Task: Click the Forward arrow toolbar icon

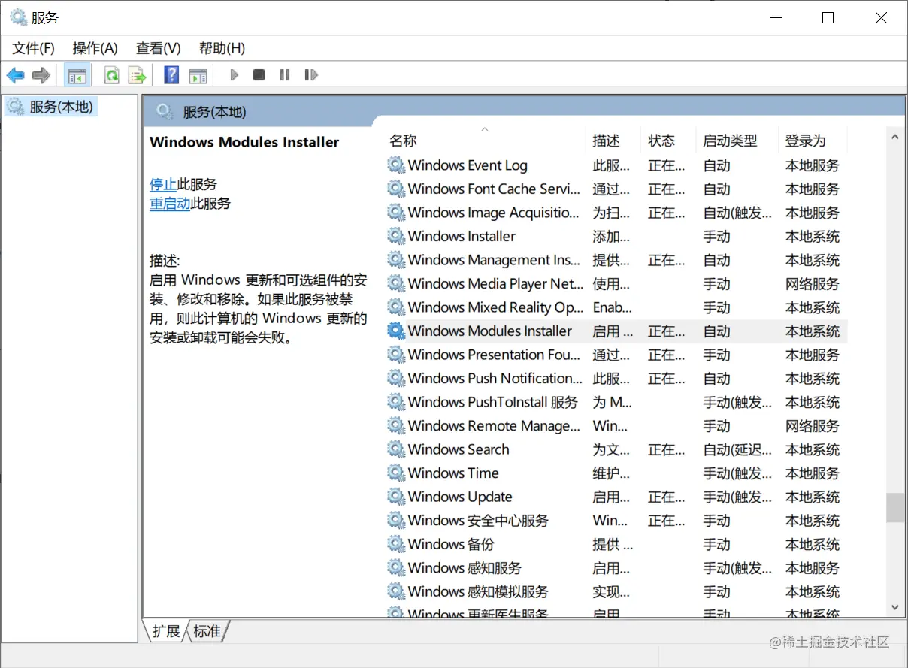Action: [x=41, y=75]
